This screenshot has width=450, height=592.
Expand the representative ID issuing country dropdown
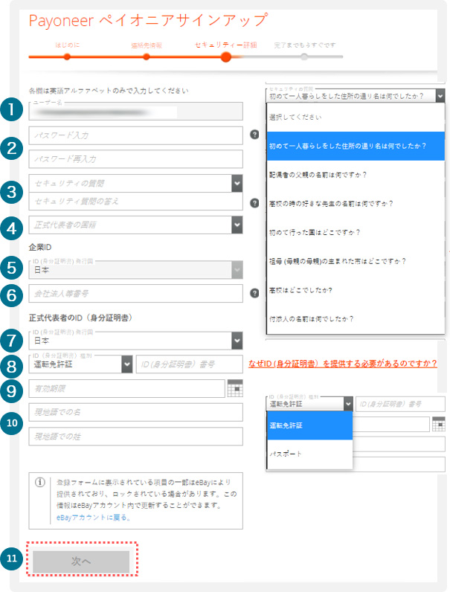tap(237, 340)
